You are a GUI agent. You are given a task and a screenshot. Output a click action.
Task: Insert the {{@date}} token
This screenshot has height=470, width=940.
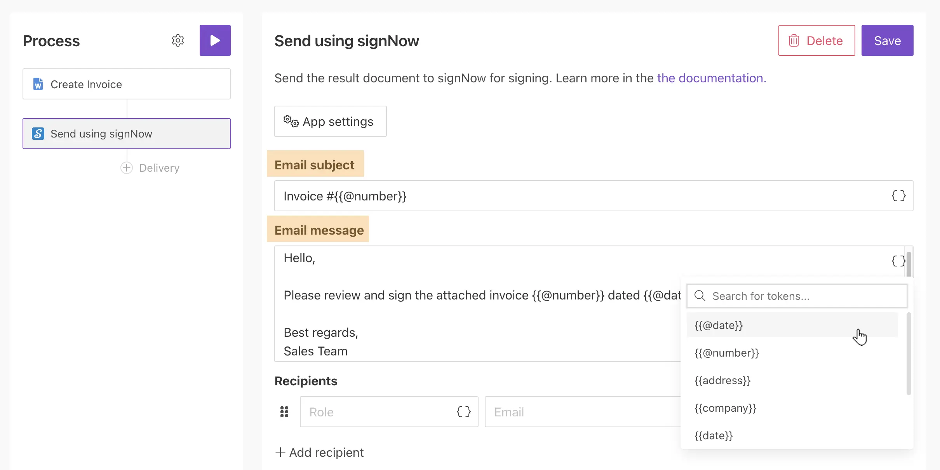click(792, 325)
